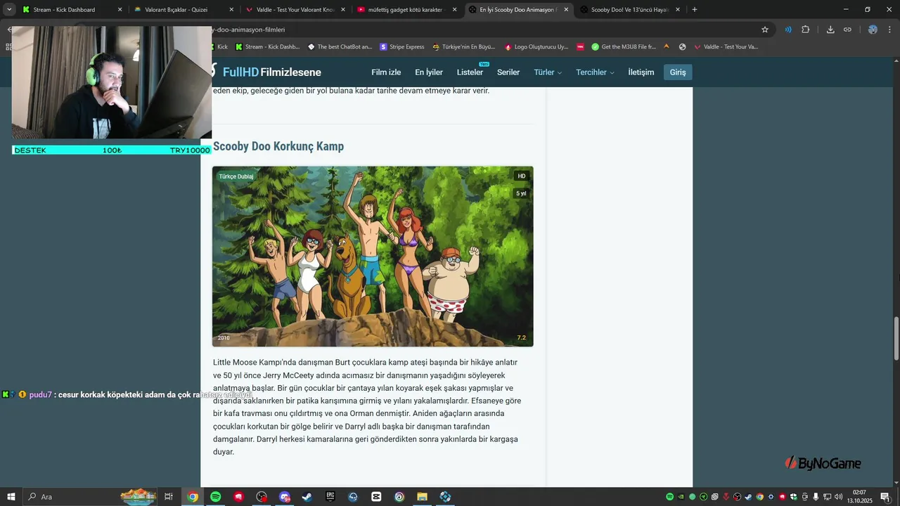
Task: Open a new browser tab
Action: pos(695,10)
